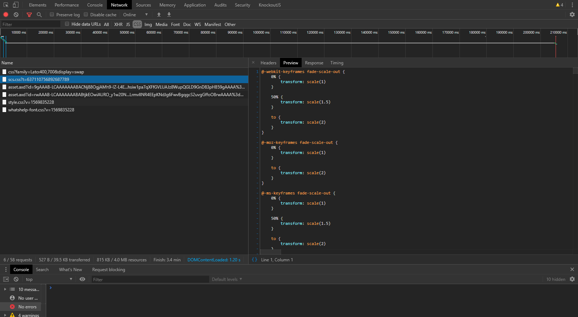
Task: Open network search magnifier
Action: (x=39, y=14)
